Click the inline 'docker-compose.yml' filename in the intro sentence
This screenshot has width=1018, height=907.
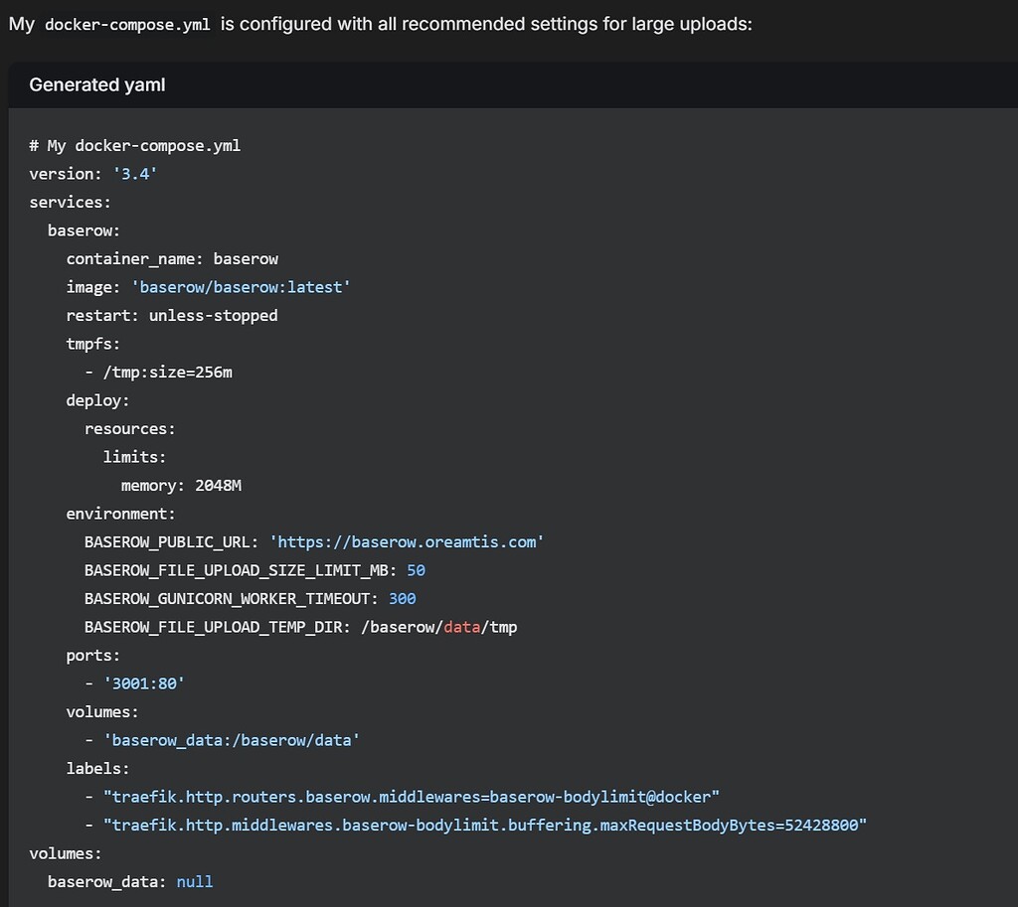127,25
